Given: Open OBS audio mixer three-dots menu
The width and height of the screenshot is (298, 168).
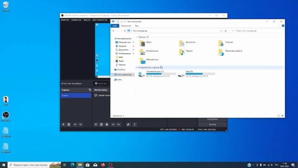Looking at the screenshot, I should tap(135, 125).
